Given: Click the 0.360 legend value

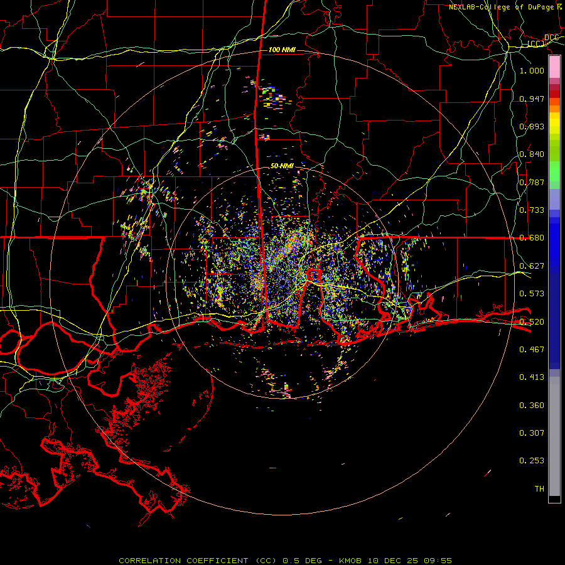Looking at the screenshot, I should [532, 406].
